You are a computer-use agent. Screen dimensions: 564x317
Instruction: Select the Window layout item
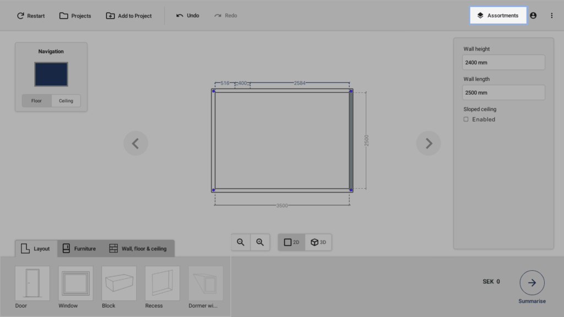[75, 283]
